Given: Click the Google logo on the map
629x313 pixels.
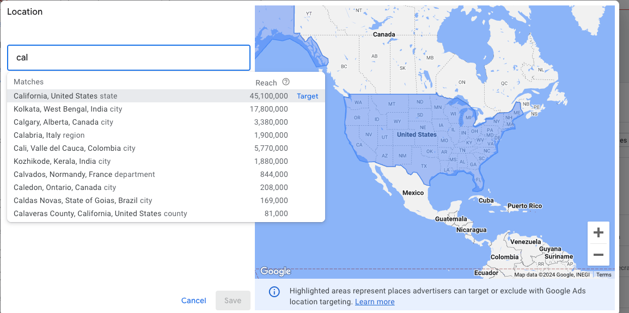Looking at the screenshot, I should pos(275,271).
